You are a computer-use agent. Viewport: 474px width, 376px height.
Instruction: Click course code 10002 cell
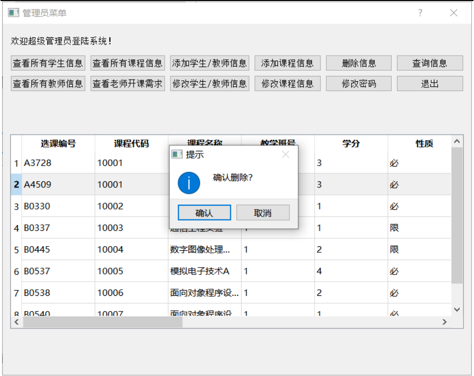[x=132, y=206]
